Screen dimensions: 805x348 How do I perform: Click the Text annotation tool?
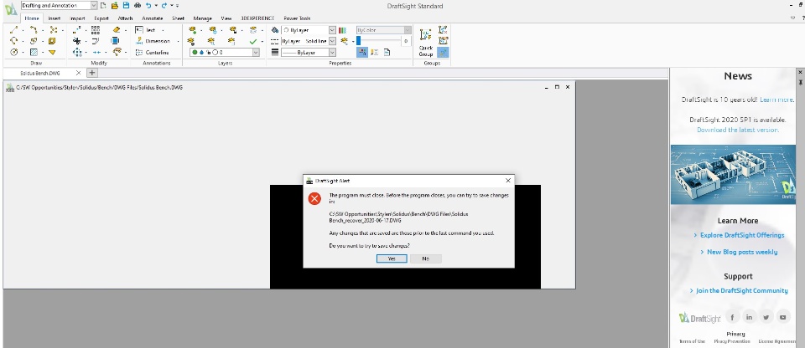point(145,30)
